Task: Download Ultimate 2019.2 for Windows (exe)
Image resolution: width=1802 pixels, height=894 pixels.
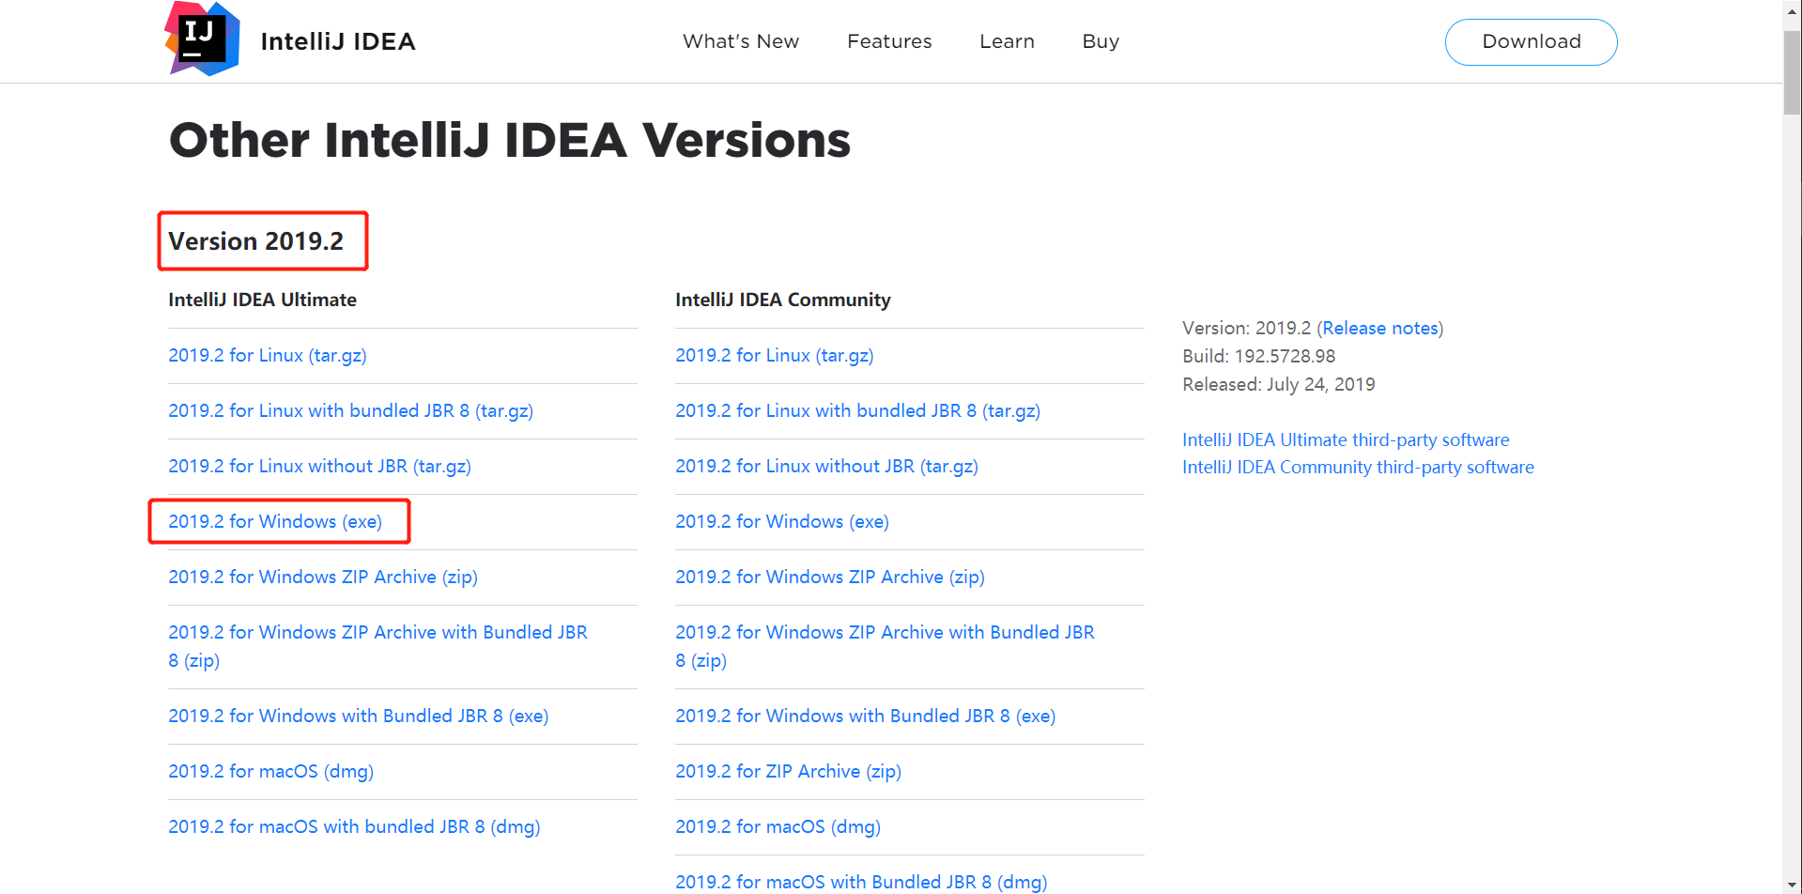Action: [x=275, y=521]
